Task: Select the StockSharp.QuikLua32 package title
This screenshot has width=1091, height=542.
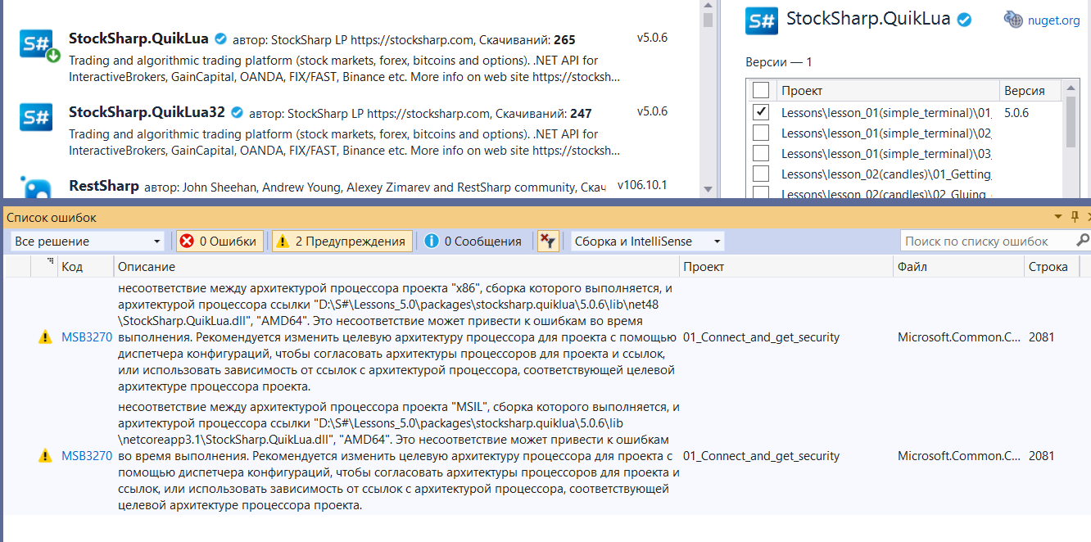Action: pyautogui.click(x=147, y=112)
